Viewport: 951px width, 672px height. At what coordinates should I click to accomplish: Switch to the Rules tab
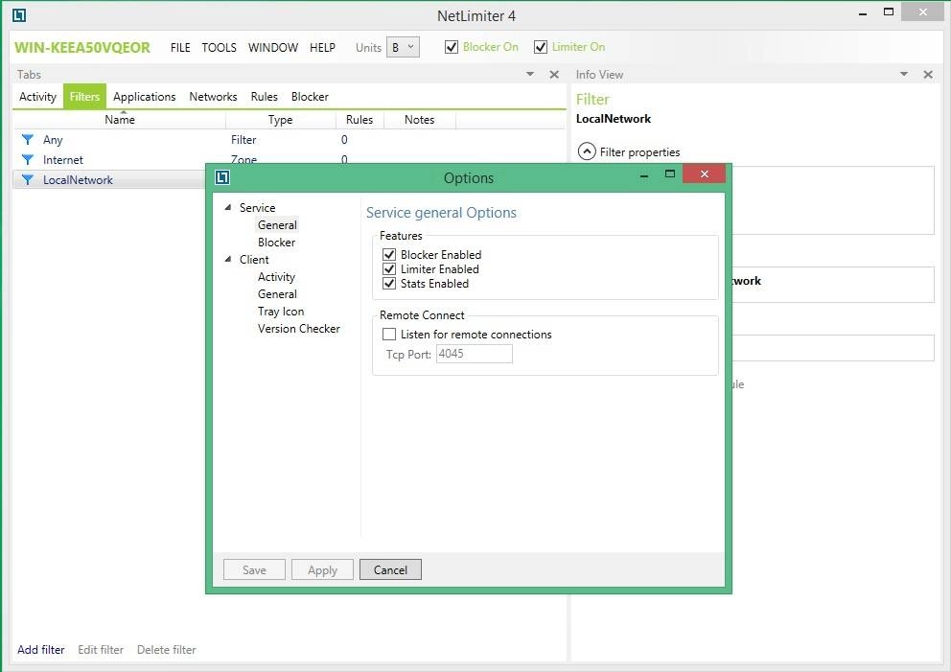(x=264, y=97)
